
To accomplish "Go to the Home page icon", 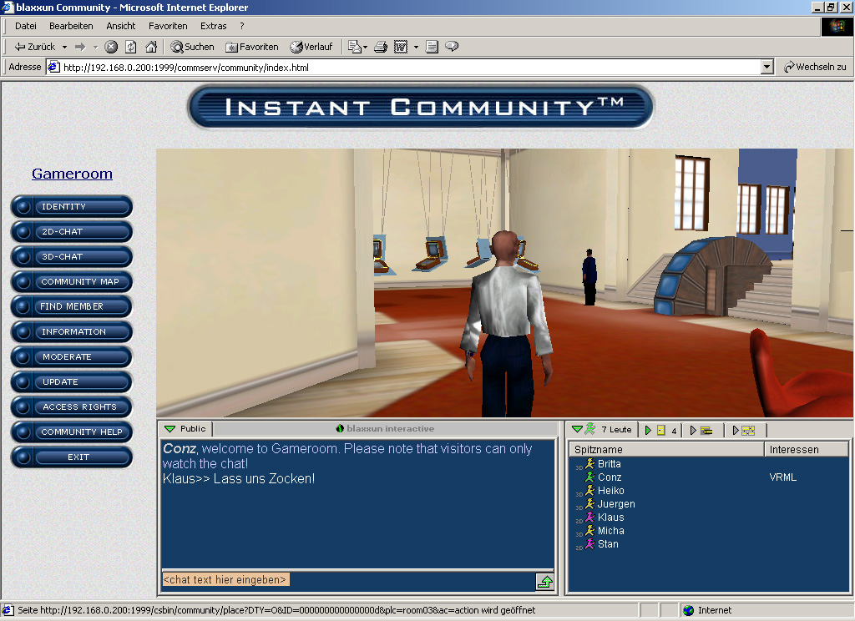I will pyautogui.click(x=151, y=47).
